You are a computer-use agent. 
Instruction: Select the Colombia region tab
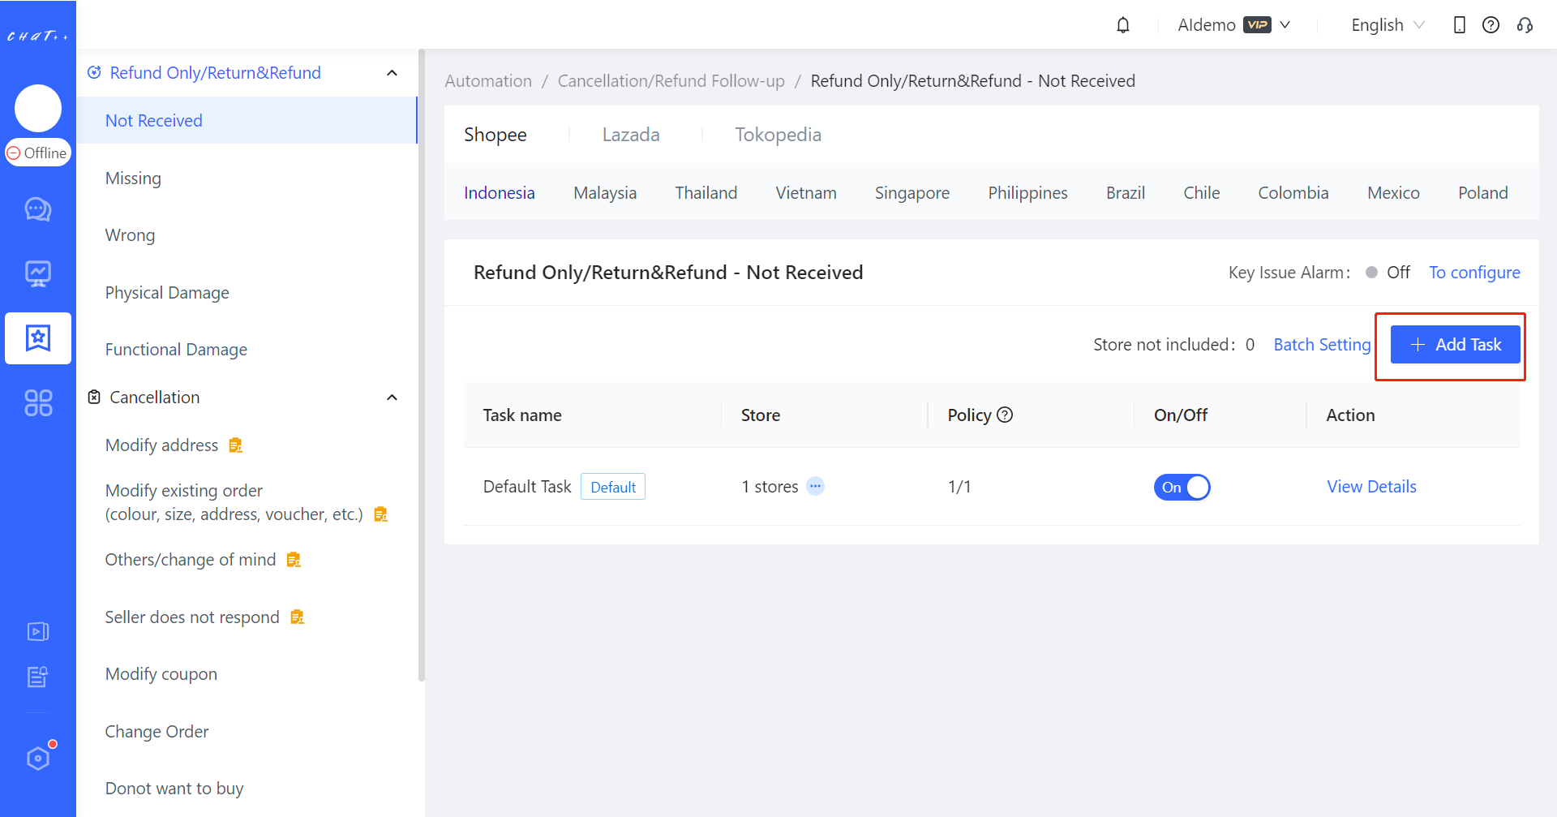1293,193
